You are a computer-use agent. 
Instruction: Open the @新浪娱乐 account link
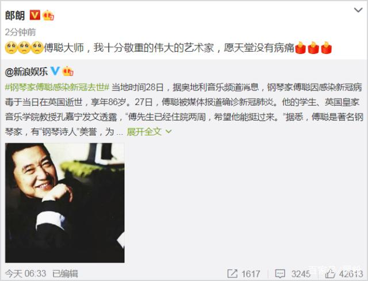[26, 71]
